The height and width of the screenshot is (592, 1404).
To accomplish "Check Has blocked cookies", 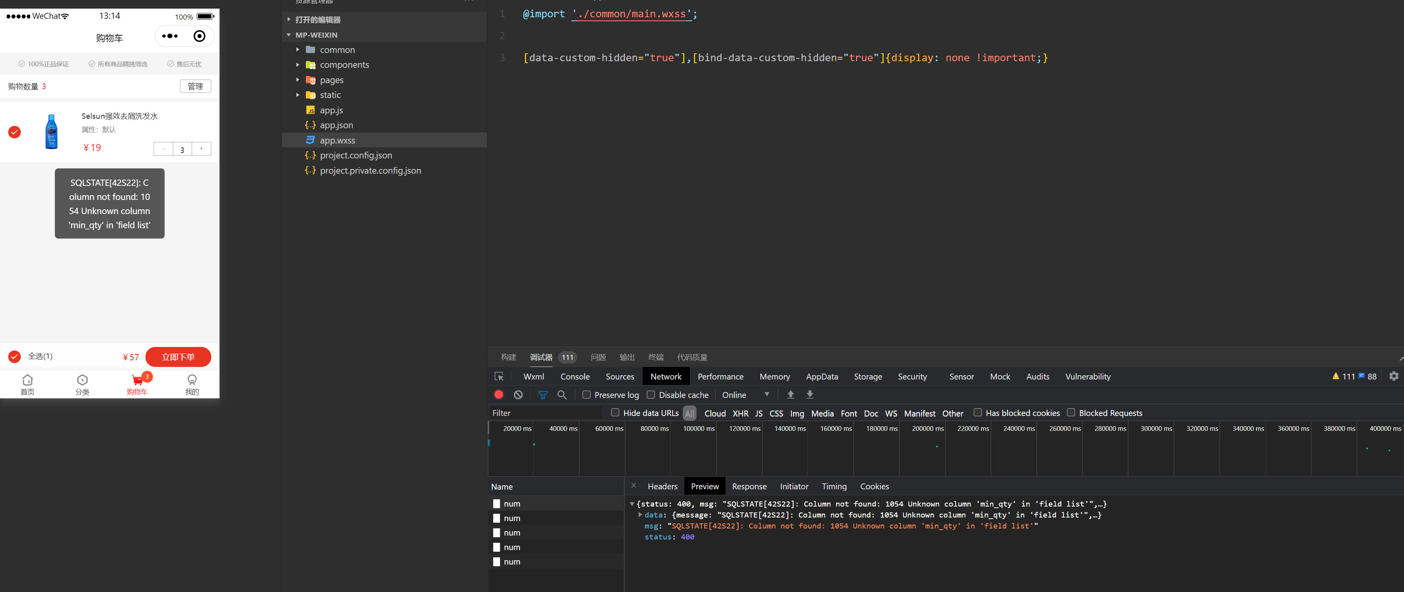I will coord(978,413).
